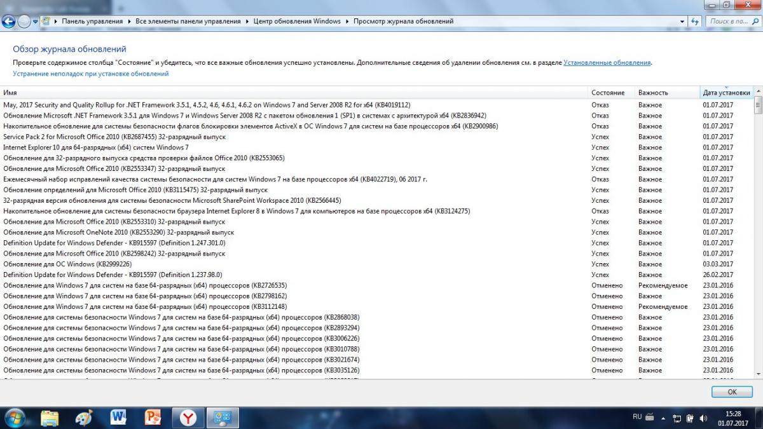Select 'Обновление для ОС Windows (KB2999226)' row

[x=377, y=264]
